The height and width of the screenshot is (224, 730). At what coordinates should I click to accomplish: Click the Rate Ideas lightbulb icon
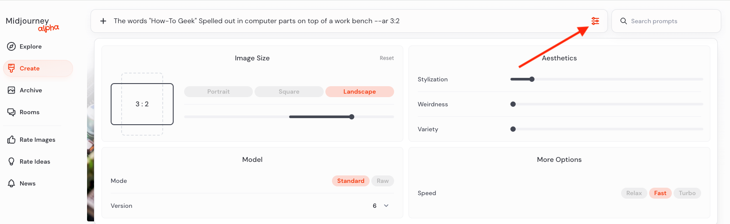tap(11, 161)
